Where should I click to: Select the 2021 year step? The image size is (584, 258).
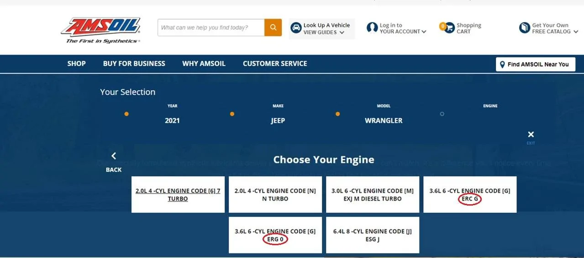172,121
